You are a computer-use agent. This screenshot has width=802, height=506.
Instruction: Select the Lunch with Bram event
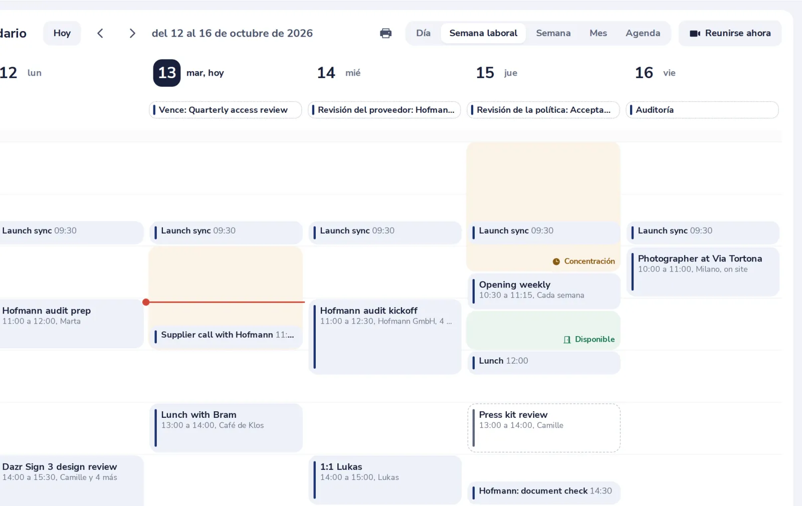tap(226, 428)
